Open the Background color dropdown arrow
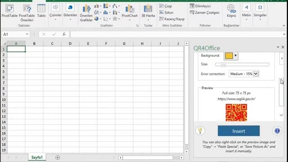Viewport: 288px width, 162px height. coord(235,56)
